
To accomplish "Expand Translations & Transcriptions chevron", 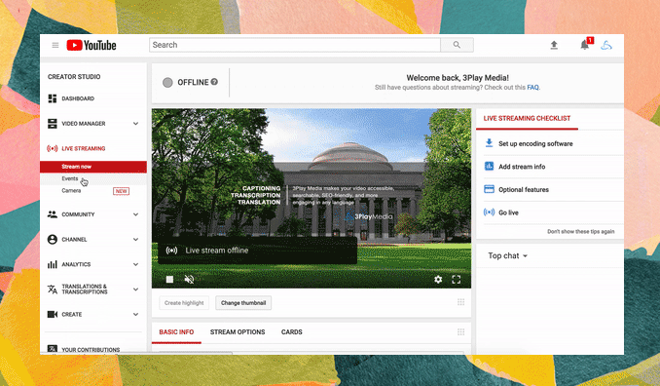I will click(135, 289).
